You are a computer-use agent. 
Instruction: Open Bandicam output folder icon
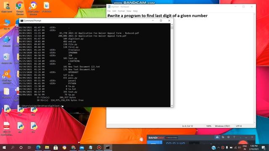tap(223, 137)
